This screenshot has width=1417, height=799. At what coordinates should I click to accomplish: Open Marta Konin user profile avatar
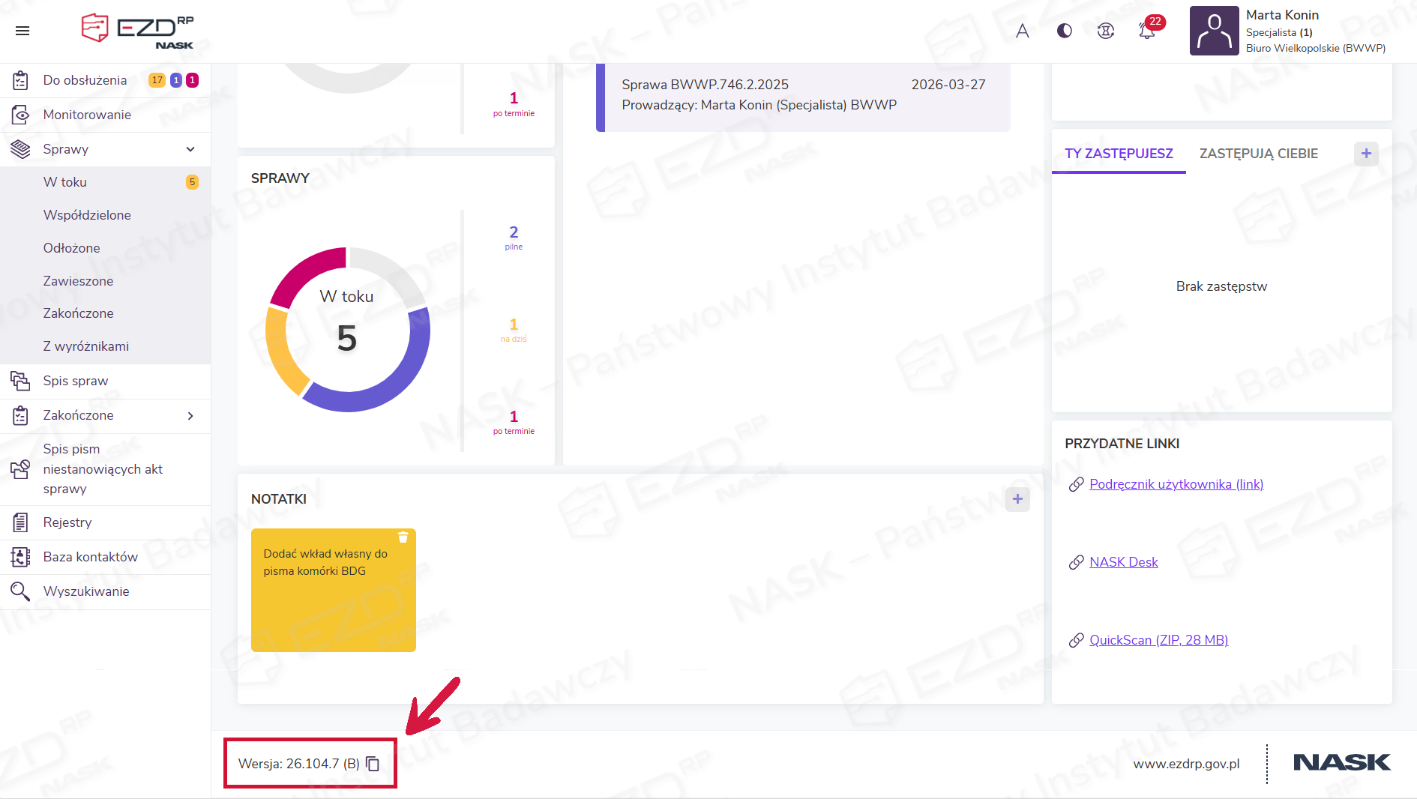[1214, 31]
